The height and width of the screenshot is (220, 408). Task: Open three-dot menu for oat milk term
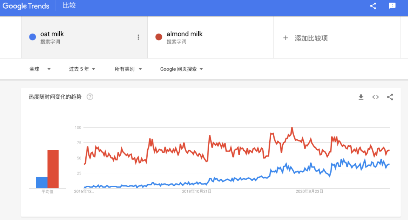[x=138, y=37]
